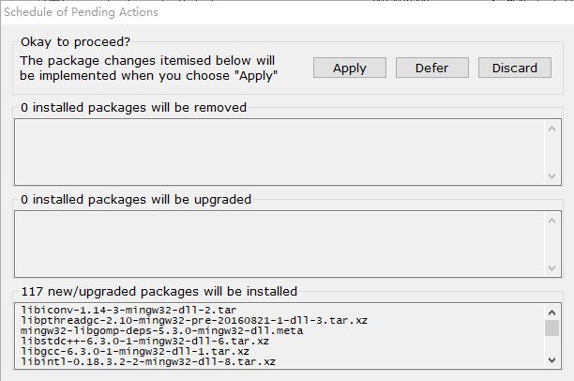Click down arrow in upgraded packages list
Image resolution: width=574 pixels, height=381 pixels.
552,268
